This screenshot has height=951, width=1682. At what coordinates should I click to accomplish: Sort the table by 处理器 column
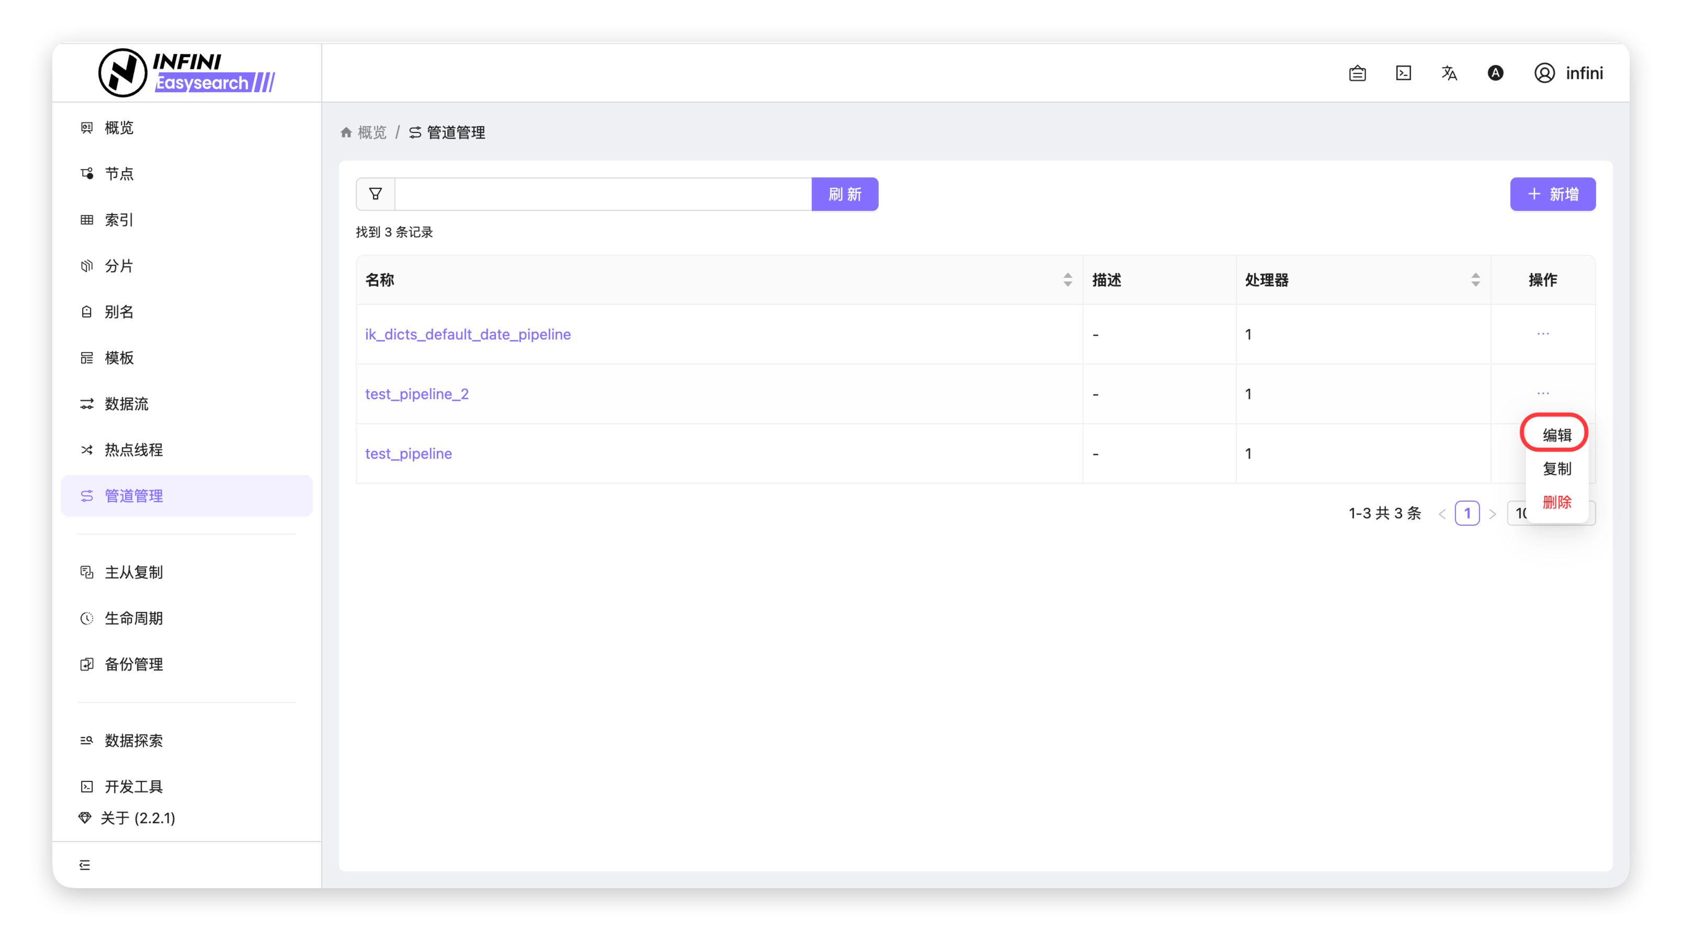(1475, 280)
